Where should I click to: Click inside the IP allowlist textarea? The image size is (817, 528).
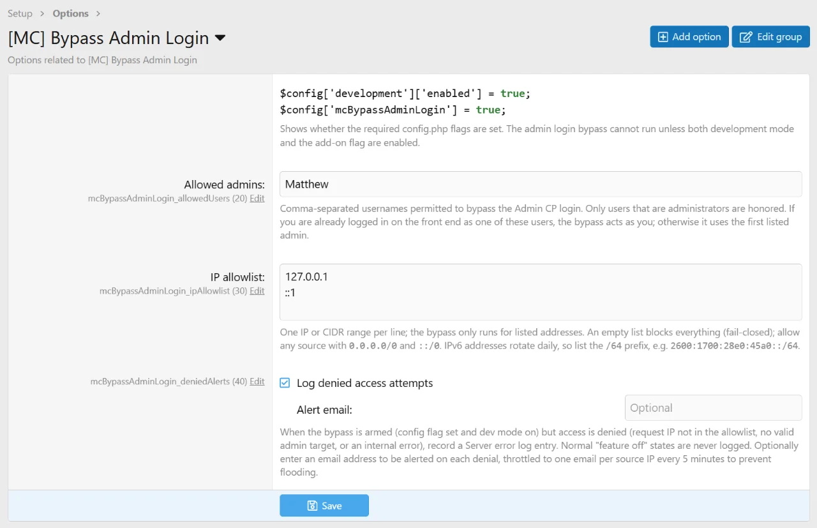(541, 292)
